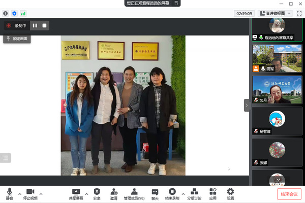Pause the recording
This screenshot has height=203, width=305.
(35, 25)
